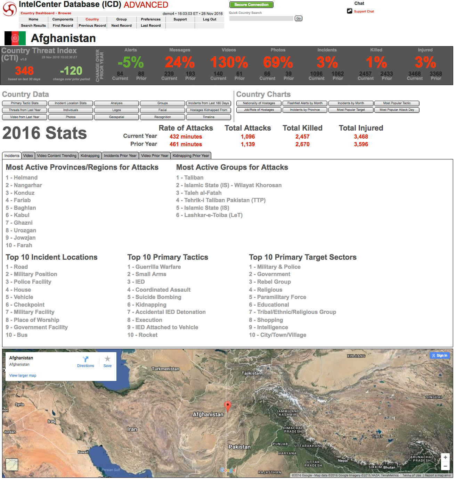Open View larger map link

pos(23,375)
